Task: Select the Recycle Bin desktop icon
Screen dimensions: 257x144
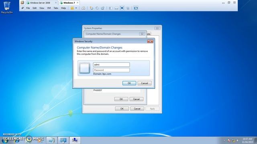Action: [7, 8]
